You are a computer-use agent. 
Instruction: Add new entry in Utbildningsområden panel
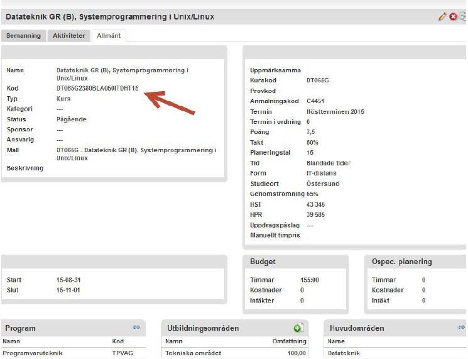(x=298, y=328)
